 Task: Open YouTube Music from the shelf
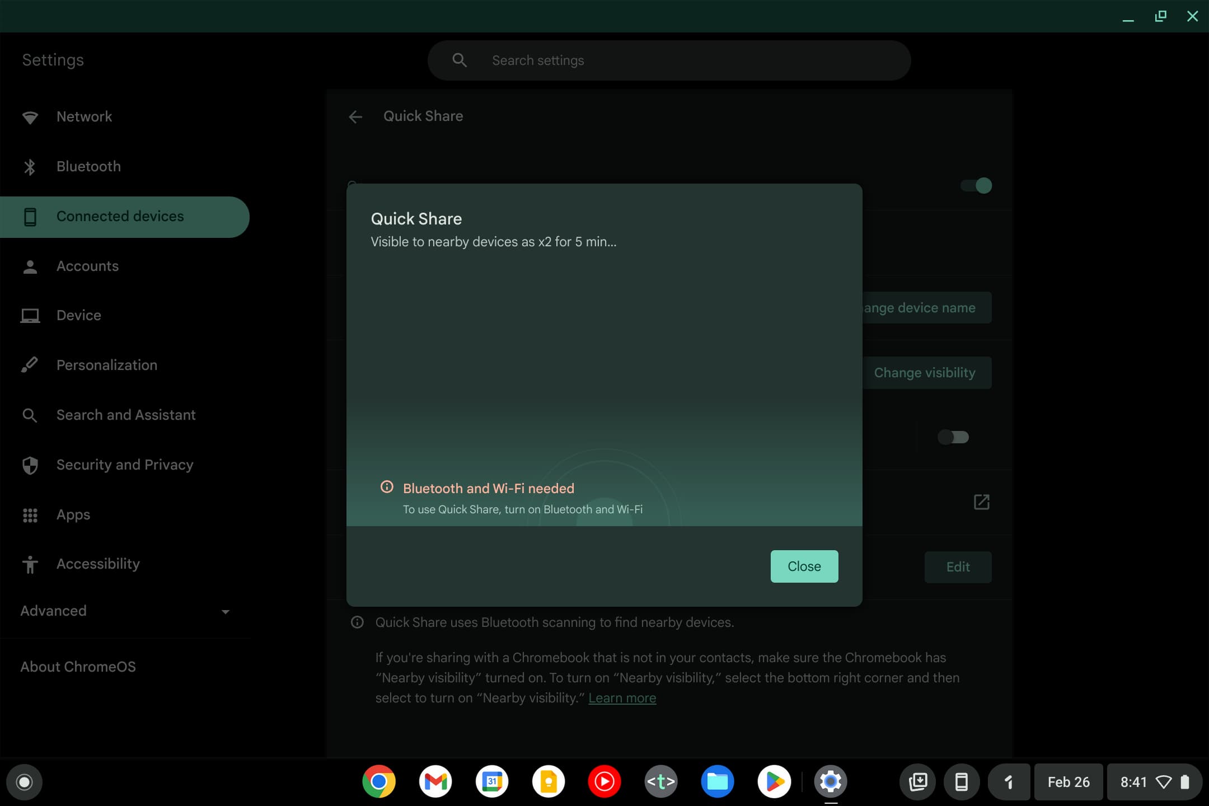(x=604, y=781)
